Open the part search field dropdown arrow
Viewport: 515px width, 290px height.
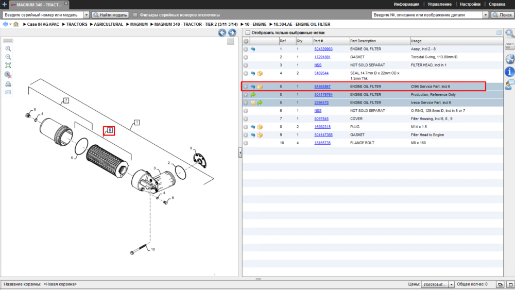(486, 15)
